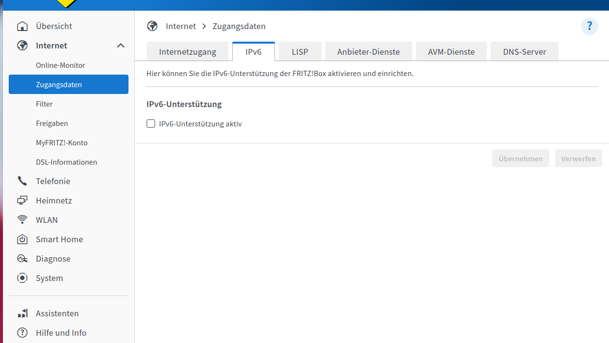This screenshot has height=343, width=609.
Task: Click the Übernehmen button
Action: click(x=520, y=158)
